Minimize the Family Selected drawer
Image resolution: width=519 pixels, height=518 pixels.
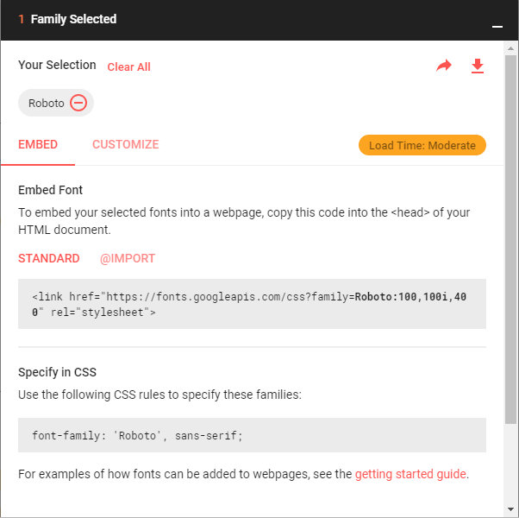(497, 27)
